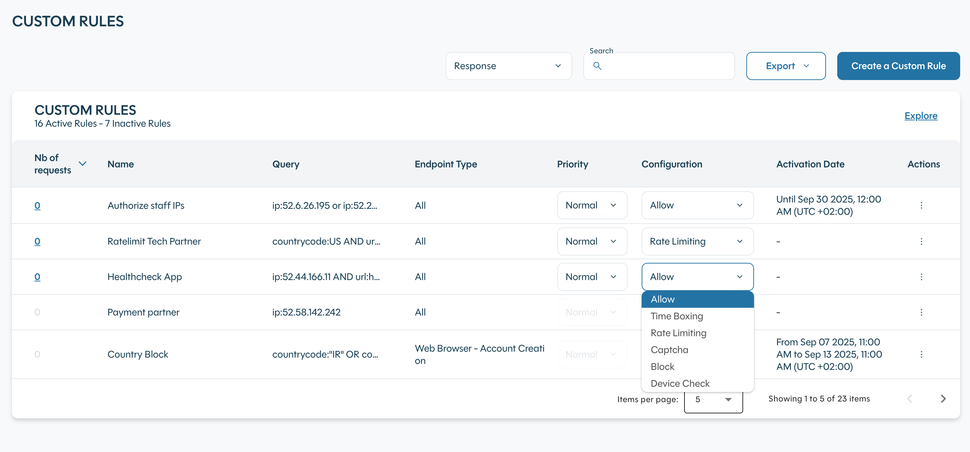This screenshot has height=452, width=970.
Task: Focus the Search input field
Action: 667,66
